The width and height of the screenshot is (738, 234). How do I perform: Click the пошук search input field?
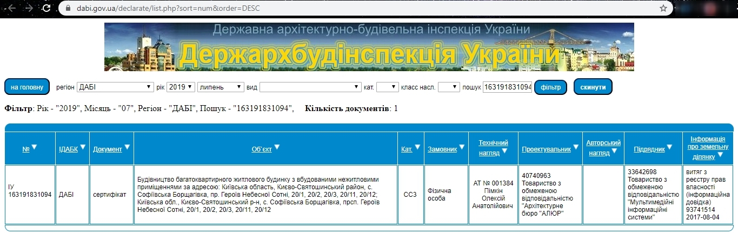pyautogui.click(x=507, y=87)
